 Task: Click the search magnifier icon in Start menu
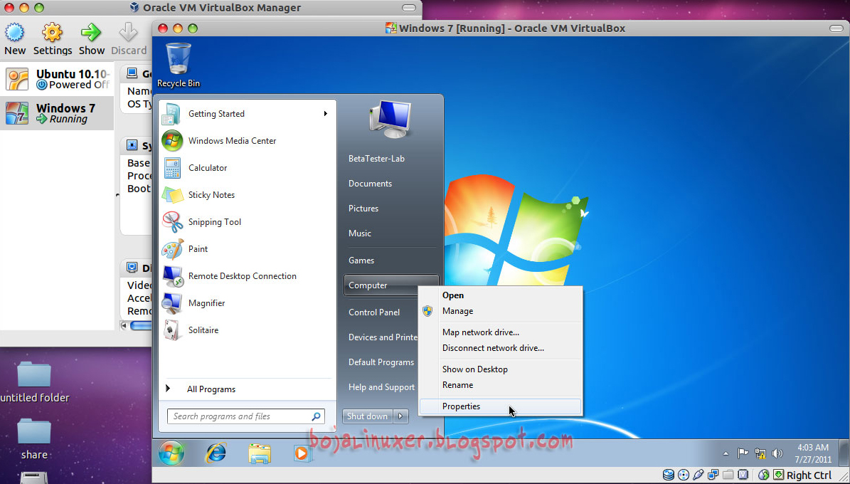click(316, 416)
